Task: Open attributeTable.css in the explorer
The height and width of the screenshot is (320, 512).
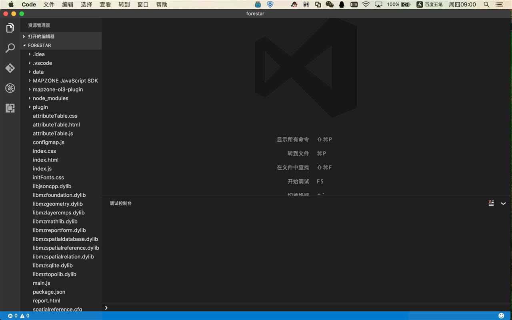Action: point(61,116)
